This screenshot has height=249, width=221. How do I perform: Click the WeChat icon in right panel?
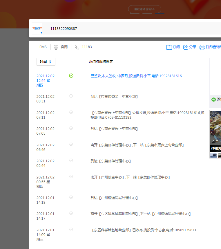point(214,99)
